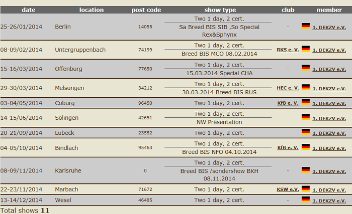Open 1. DEKZV e.V. link for Berlin

329,28
